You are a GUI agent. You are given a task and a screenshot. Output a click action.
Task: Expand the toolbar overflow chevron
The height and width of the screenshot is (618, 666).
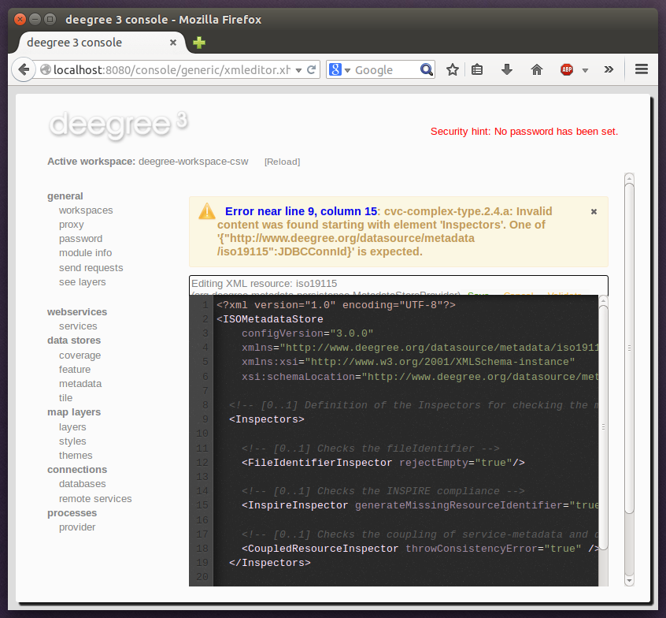pos(609,69)
